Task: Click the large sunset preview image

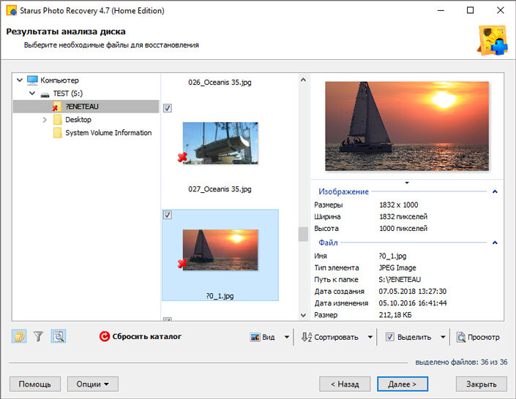Action: (407, 126)
